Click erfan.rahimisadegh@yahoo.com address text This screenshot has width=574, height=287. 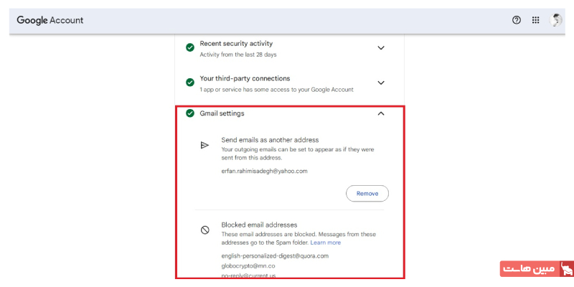click(x=264, y=171)
